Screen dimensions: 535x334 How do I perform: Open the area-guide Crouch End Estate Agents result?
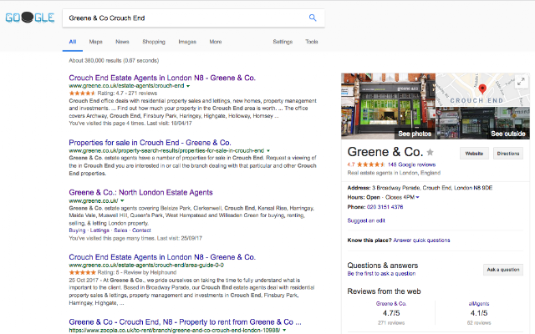(162, 257)
